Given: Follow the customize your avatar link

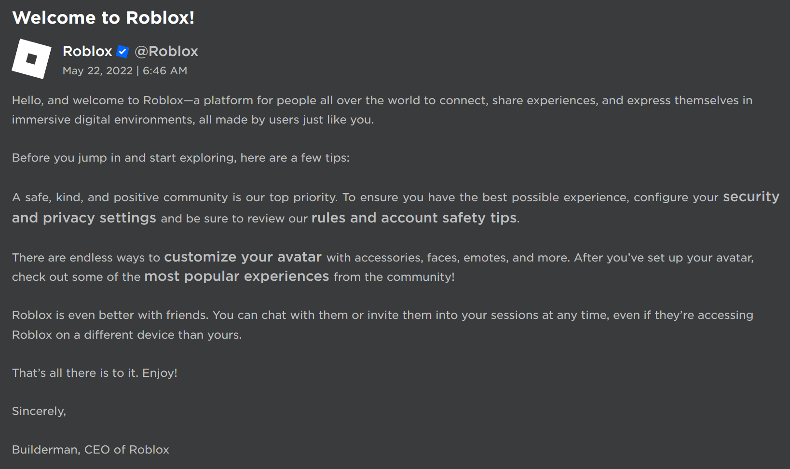Looking at the screenshot, I should click(x=243, y=257).
